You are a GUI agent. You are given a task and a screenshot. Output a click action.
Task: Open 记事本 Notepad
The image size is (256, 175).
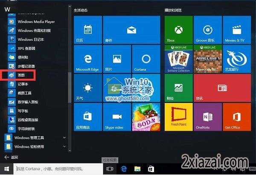click(36, 84)
